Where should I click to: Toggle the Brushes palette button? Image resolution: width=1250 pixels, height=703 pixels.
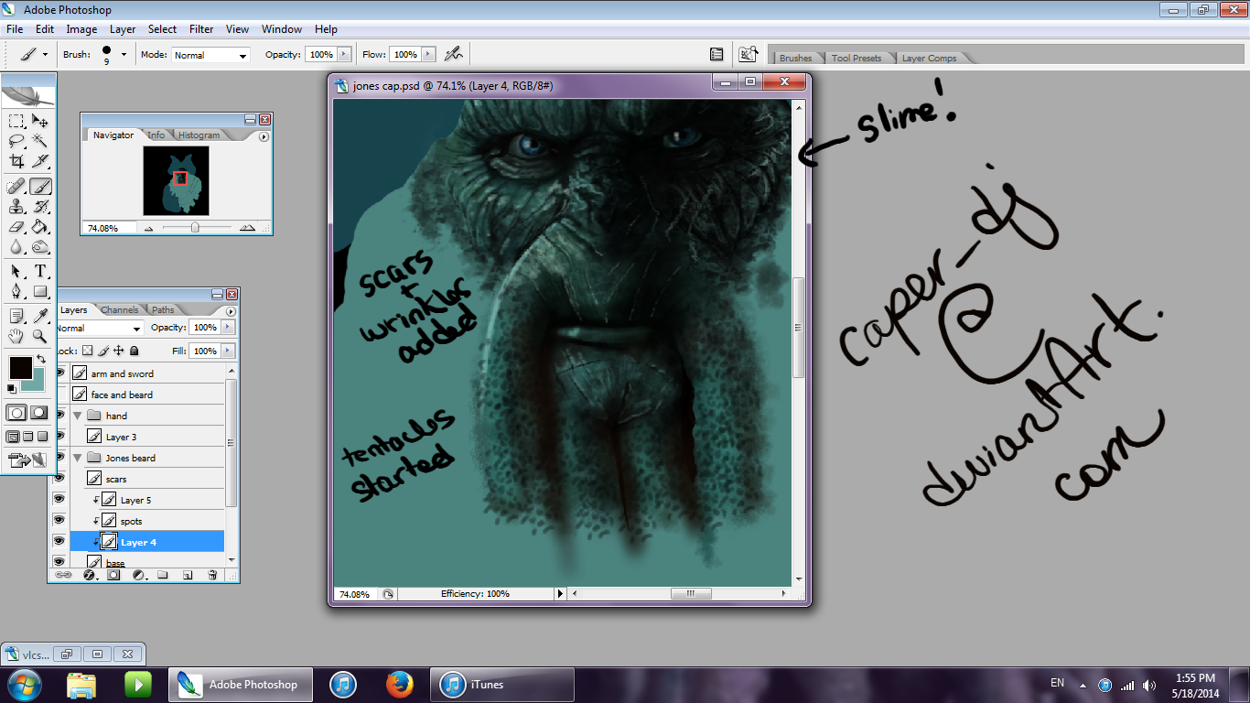[717, 54]
